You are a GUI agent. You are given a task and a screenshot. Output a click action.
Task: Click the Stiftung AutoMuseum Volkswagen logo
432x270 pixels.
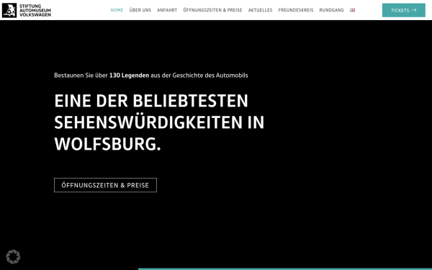click(x=27, y=10)
